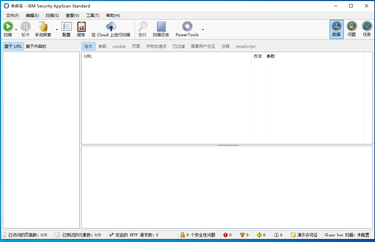This screenshot has height=242, width=375.
Task: Launch manual explore with hand icon
Action: pos(43,26)
